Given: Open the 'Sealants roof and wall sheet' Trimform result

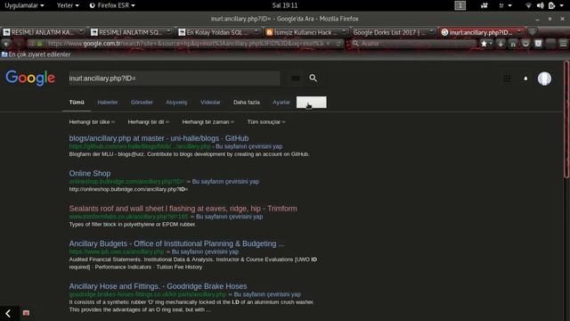Looking at the screenshot, I should pos(183,209).
